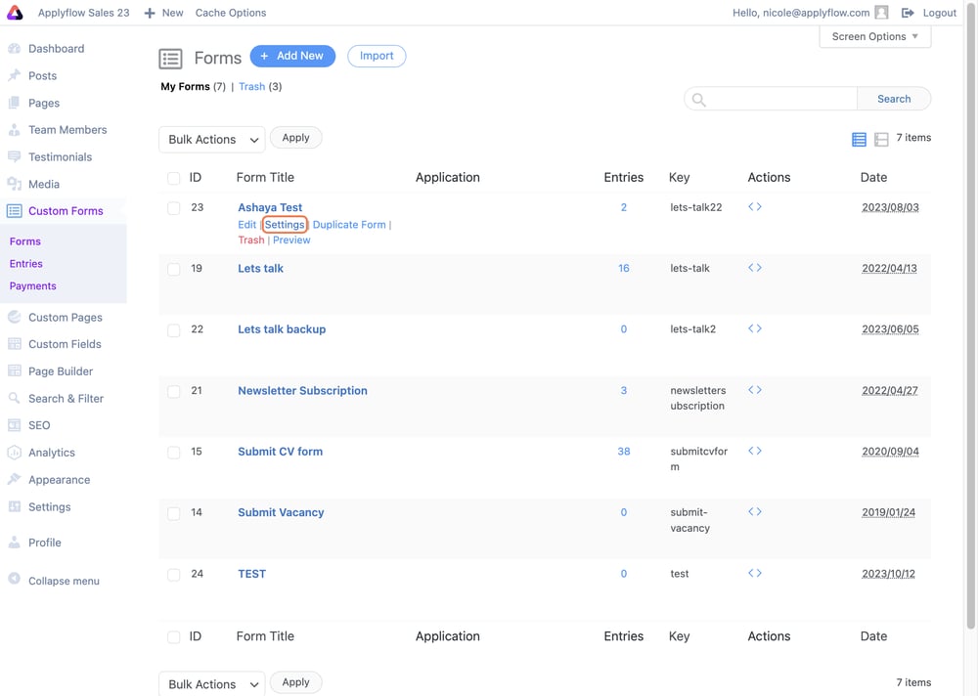This screenshot has width=978, height=696.
Task: Open Entries submenu in sidebar
Action: [26, 264]
